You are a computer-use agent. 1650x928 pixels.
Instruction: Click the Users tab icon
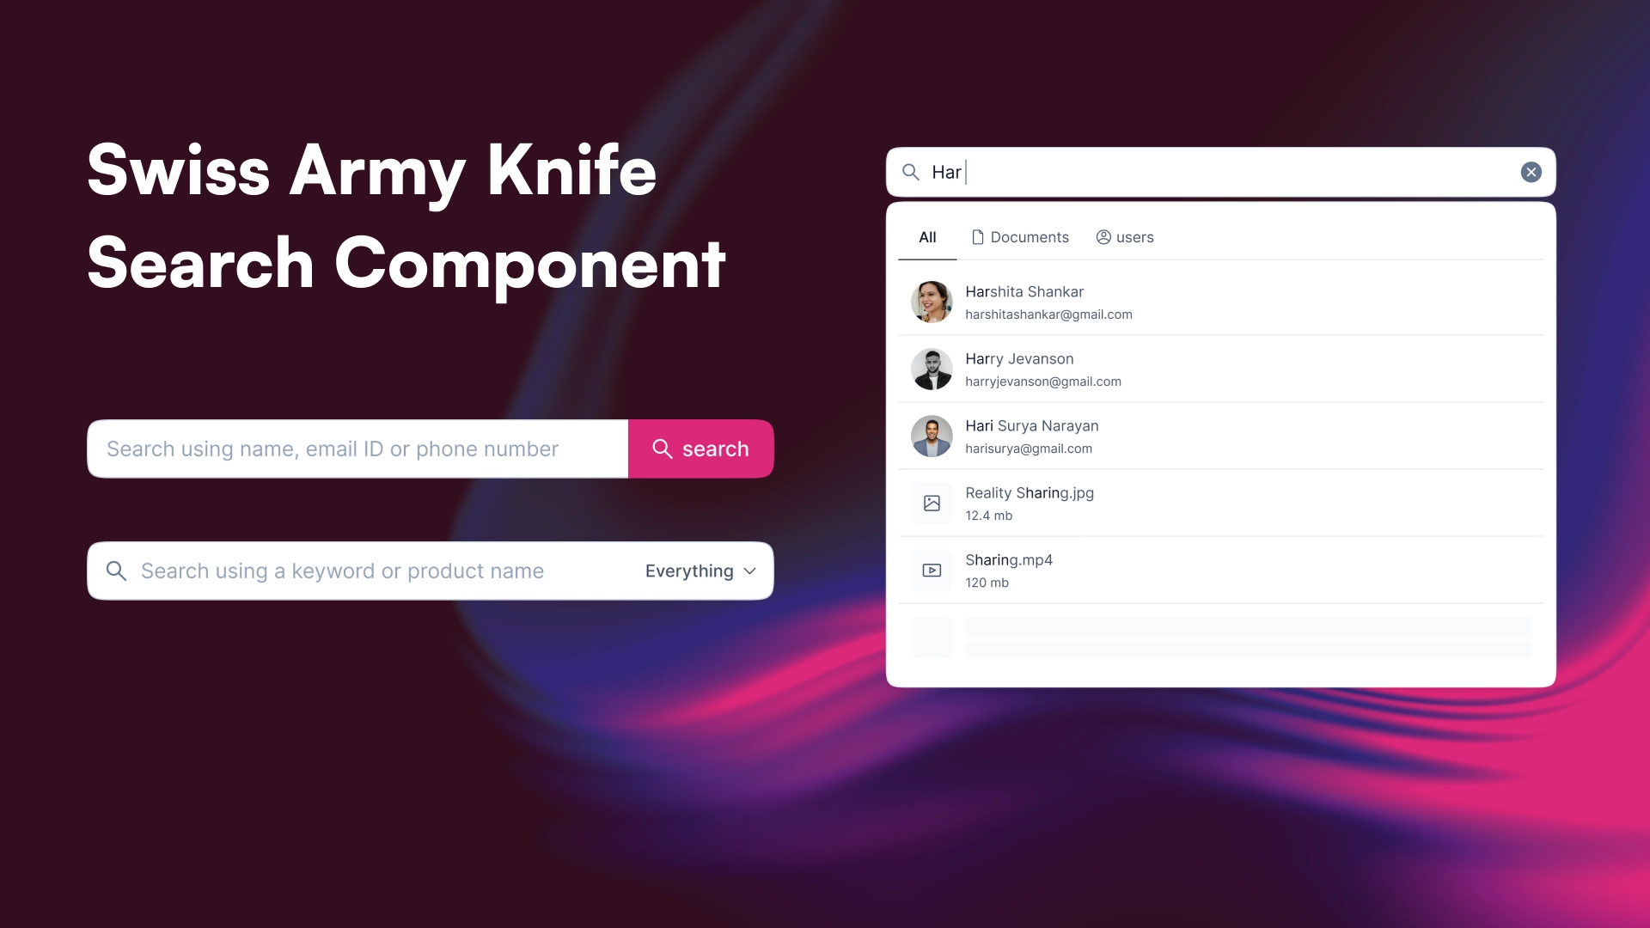[1105, 237]
